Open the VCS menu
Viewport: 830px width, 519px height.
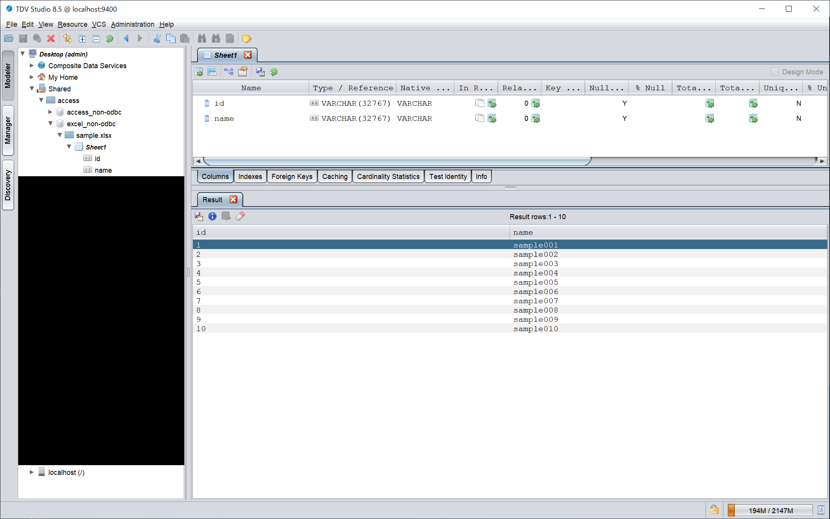pyautogui.click(x=99, y=24)
